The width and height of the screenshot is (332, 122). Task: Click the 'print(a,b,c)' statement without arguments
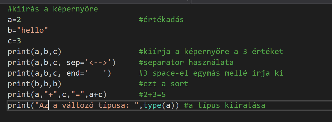click(x=34, y=52)
